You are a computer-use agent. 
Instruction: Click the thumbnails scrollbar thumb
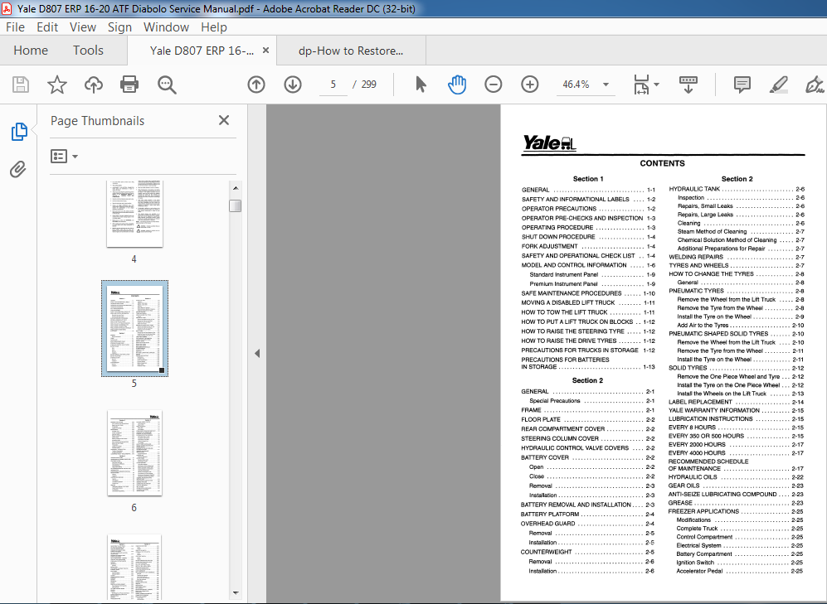(236, 206)
